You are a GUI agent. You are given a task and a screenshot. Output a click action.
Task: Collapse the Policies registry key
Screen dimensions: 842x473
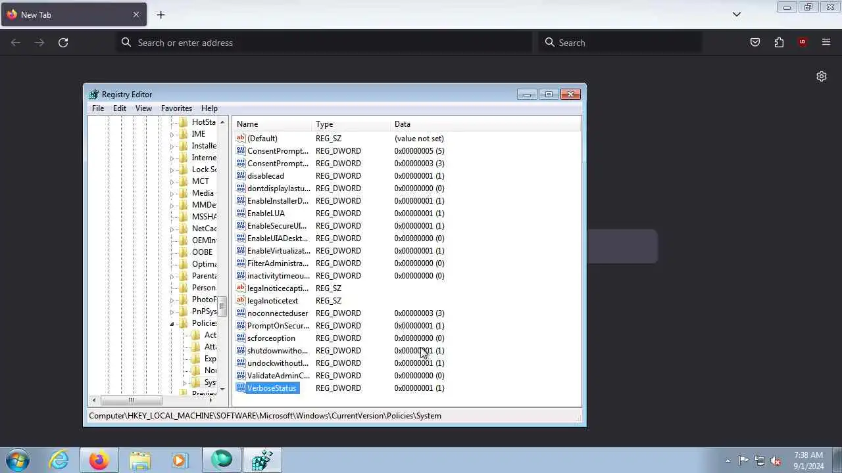(x=172, y=324)
